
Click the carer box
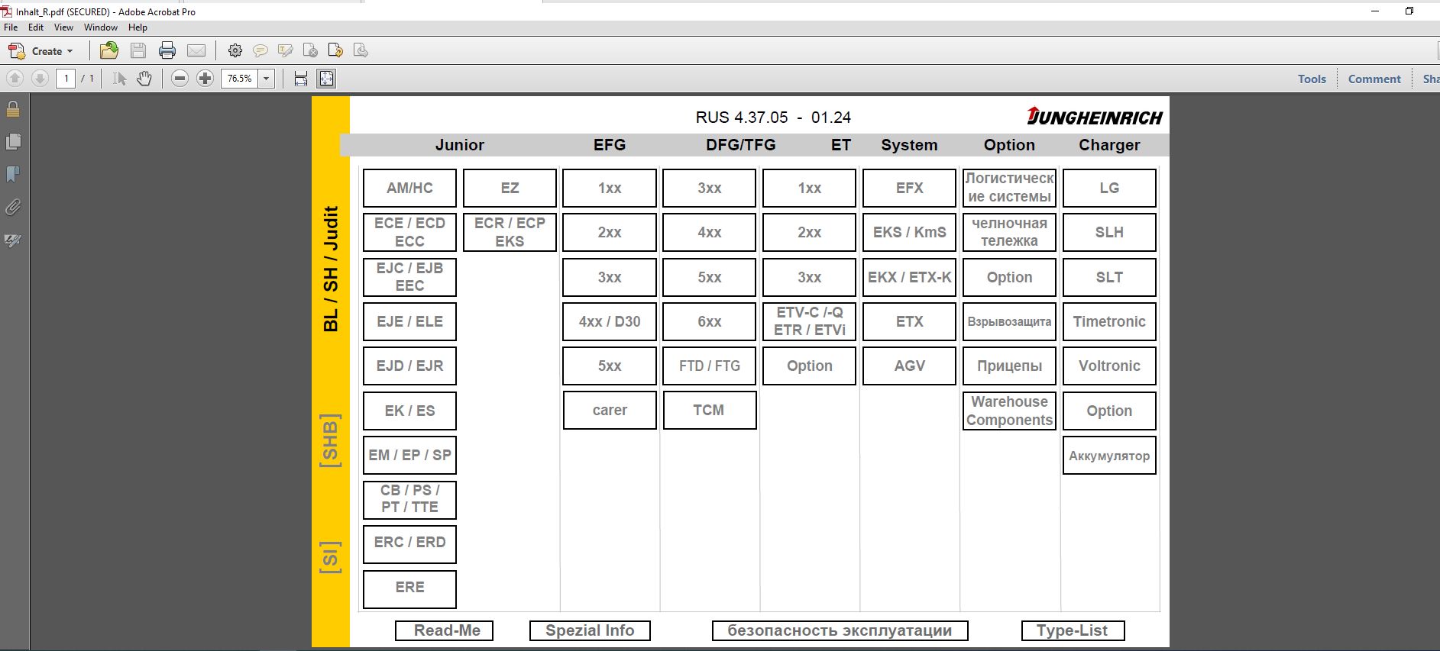click(610, 410)
